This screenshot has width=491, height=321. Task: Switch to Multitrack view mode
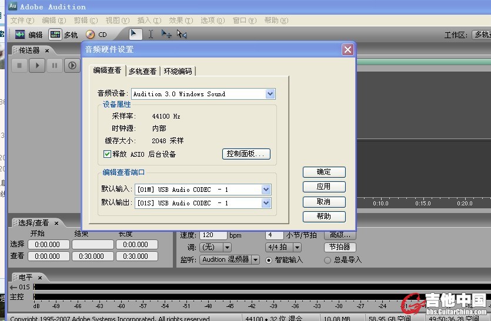[64, 35]
